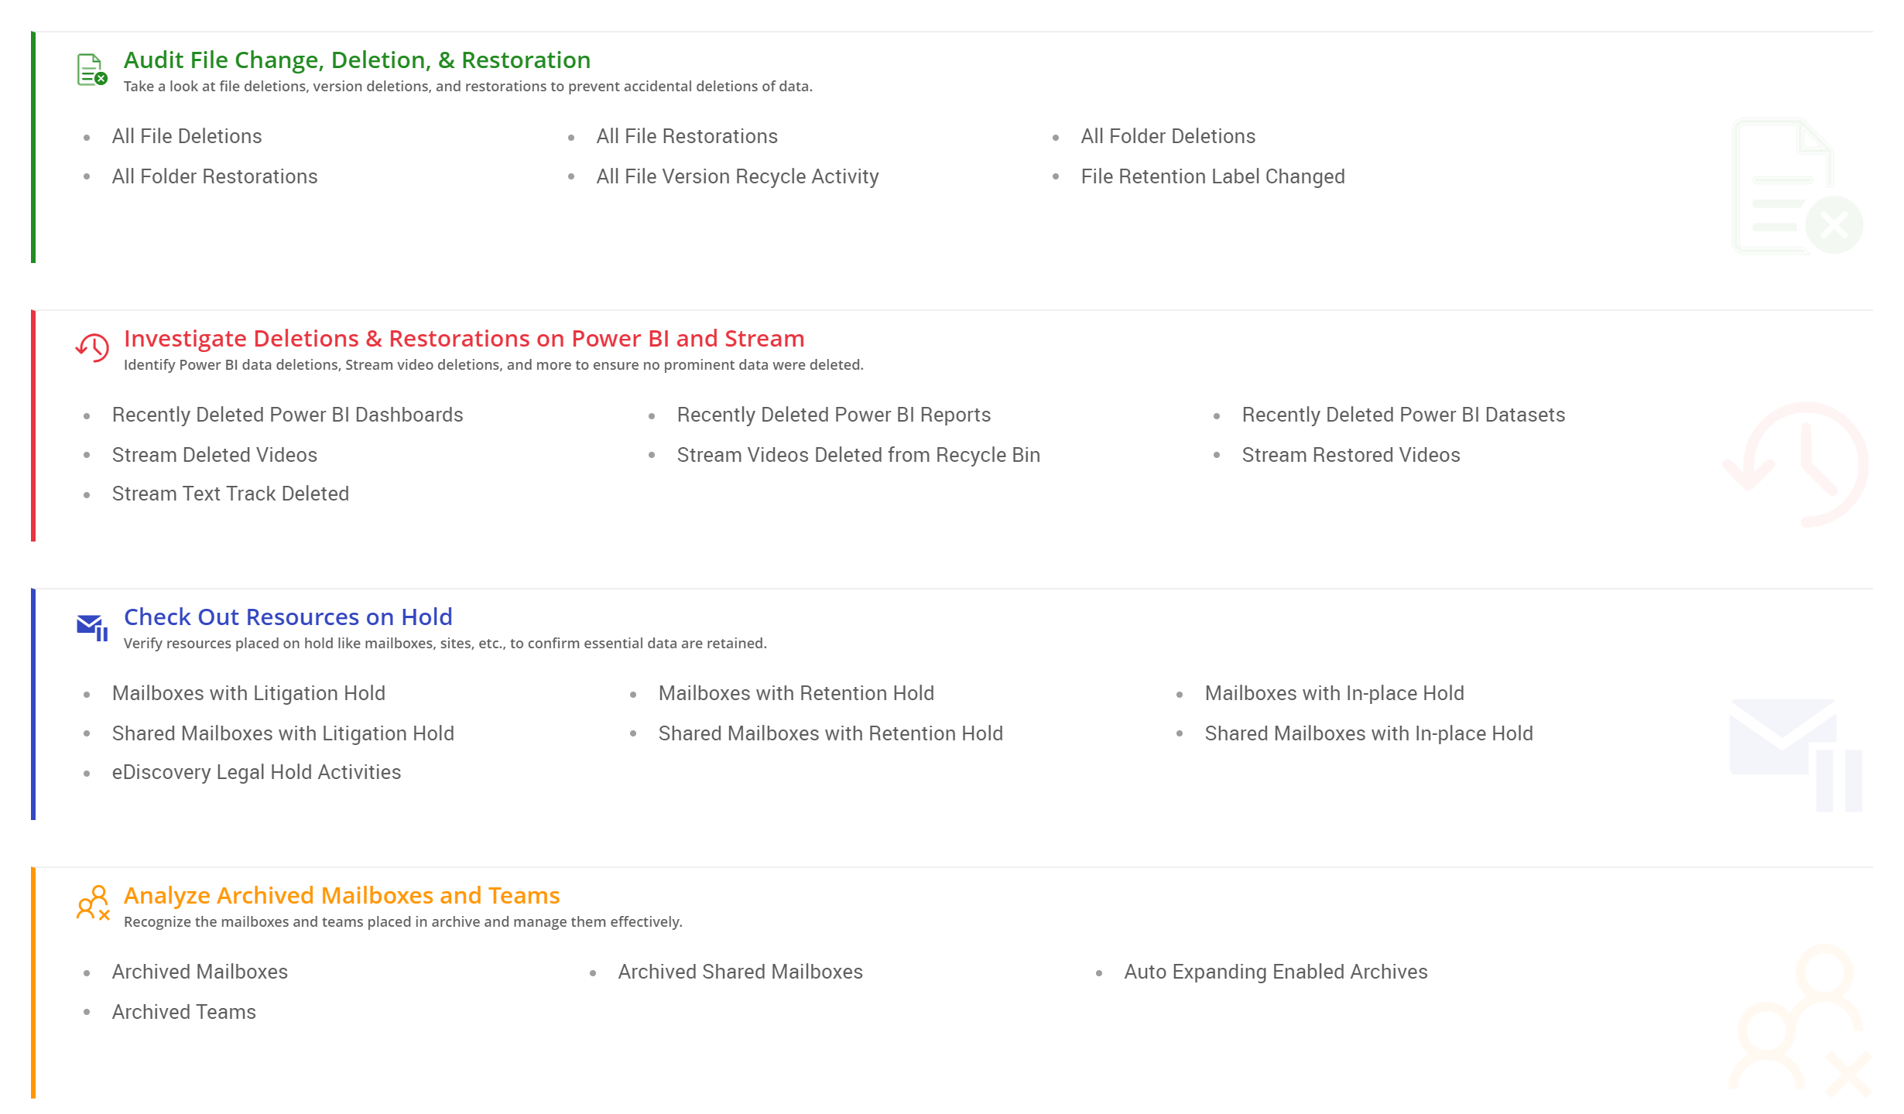
Task: Open All File Version Recycle Activity report
Action: [x=737, y=176]
